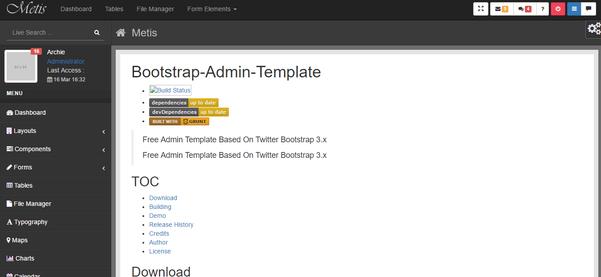Select Tables in the sidebar menu
Screen dimensions: 601x277
click(x=56, y=186)
